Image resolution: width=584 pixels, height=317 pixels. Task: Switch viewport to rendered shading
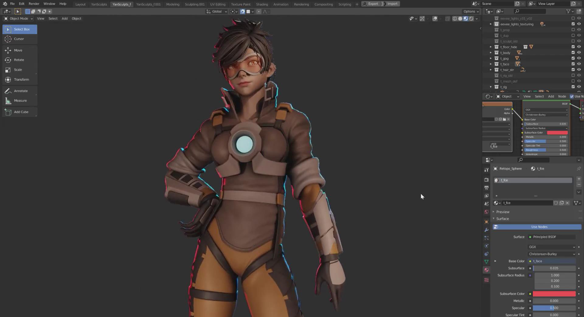pos(471,19)
